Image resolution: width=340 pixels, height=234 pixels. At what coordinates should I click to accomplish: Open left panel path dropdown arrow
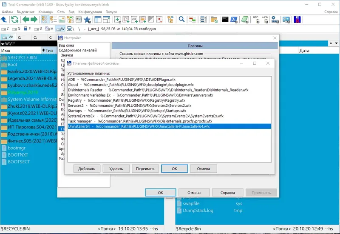3,44
